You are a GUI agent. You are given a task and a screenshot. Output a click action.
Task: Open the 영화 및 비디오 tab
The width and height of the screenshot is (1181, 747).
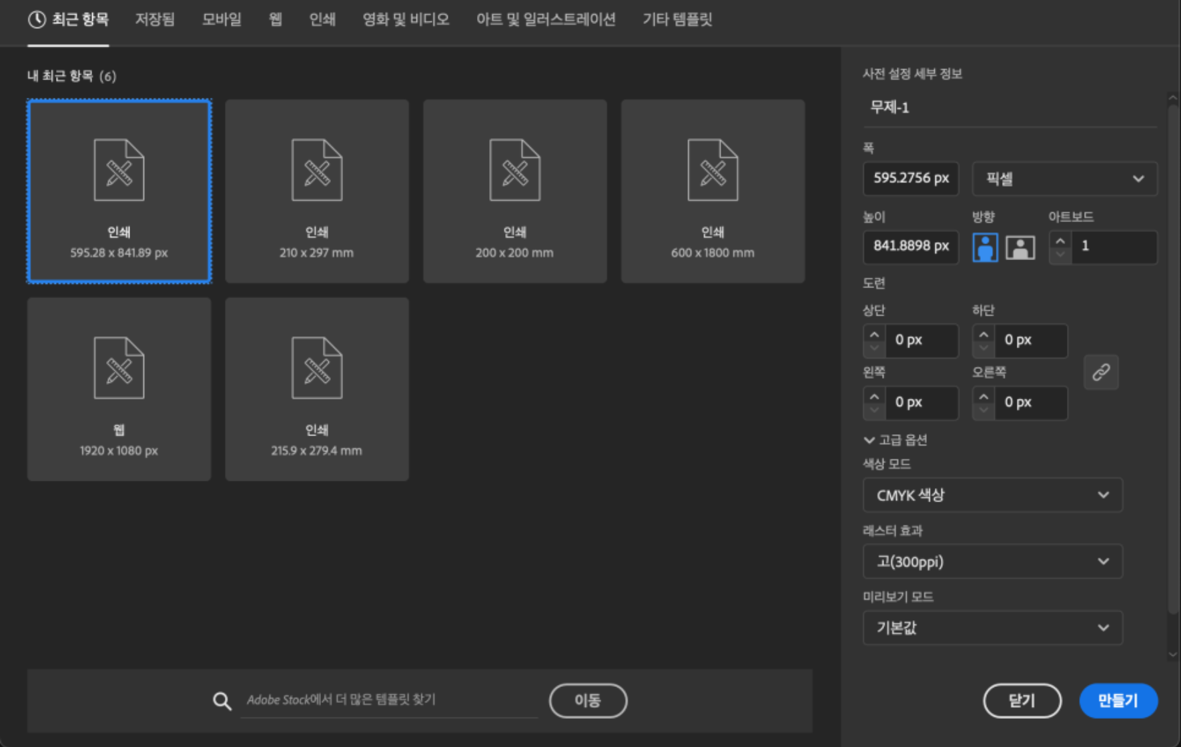(406, 19)
